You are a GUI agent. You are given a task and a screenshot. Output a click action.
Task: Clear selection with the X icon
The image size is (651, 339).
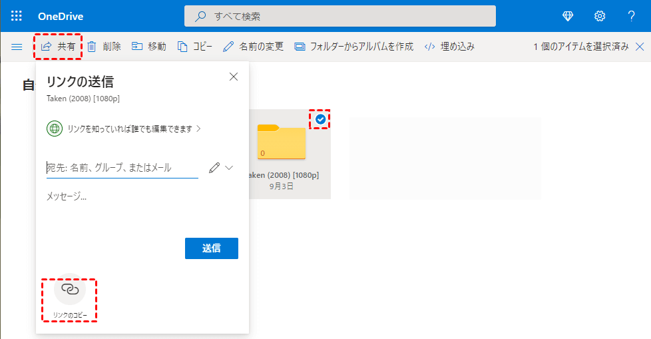640,47
